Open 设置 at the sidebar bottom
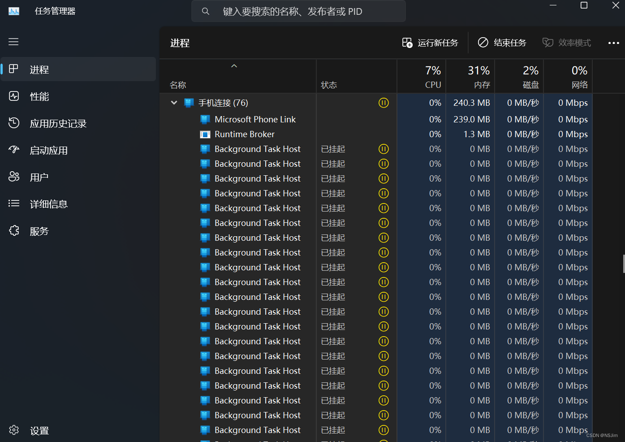The width and height of the screenshot is (625, 442). 78,430
